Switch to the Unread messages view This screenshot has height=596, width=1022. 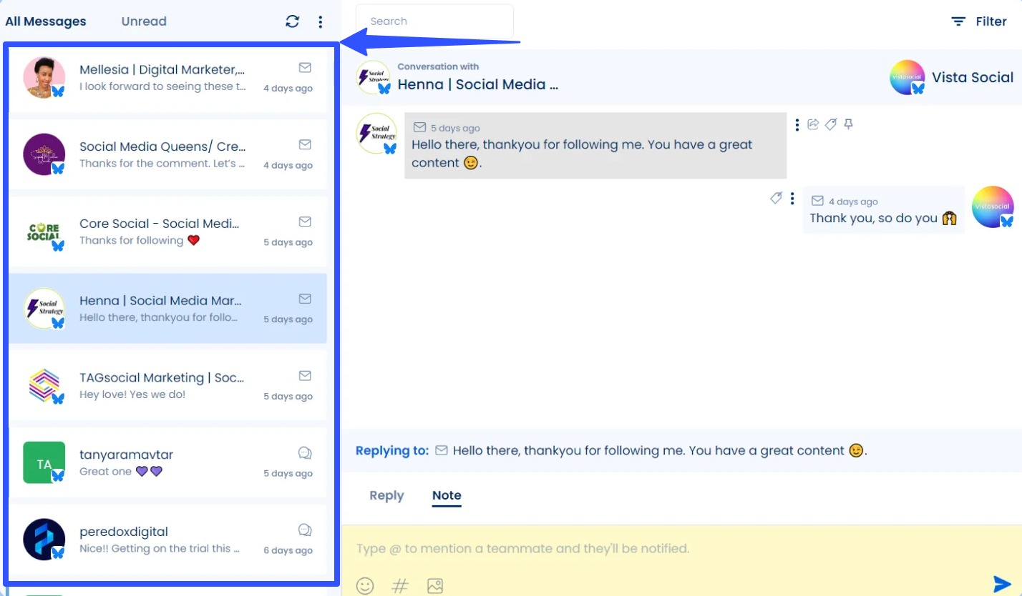(x=143, y=21)
